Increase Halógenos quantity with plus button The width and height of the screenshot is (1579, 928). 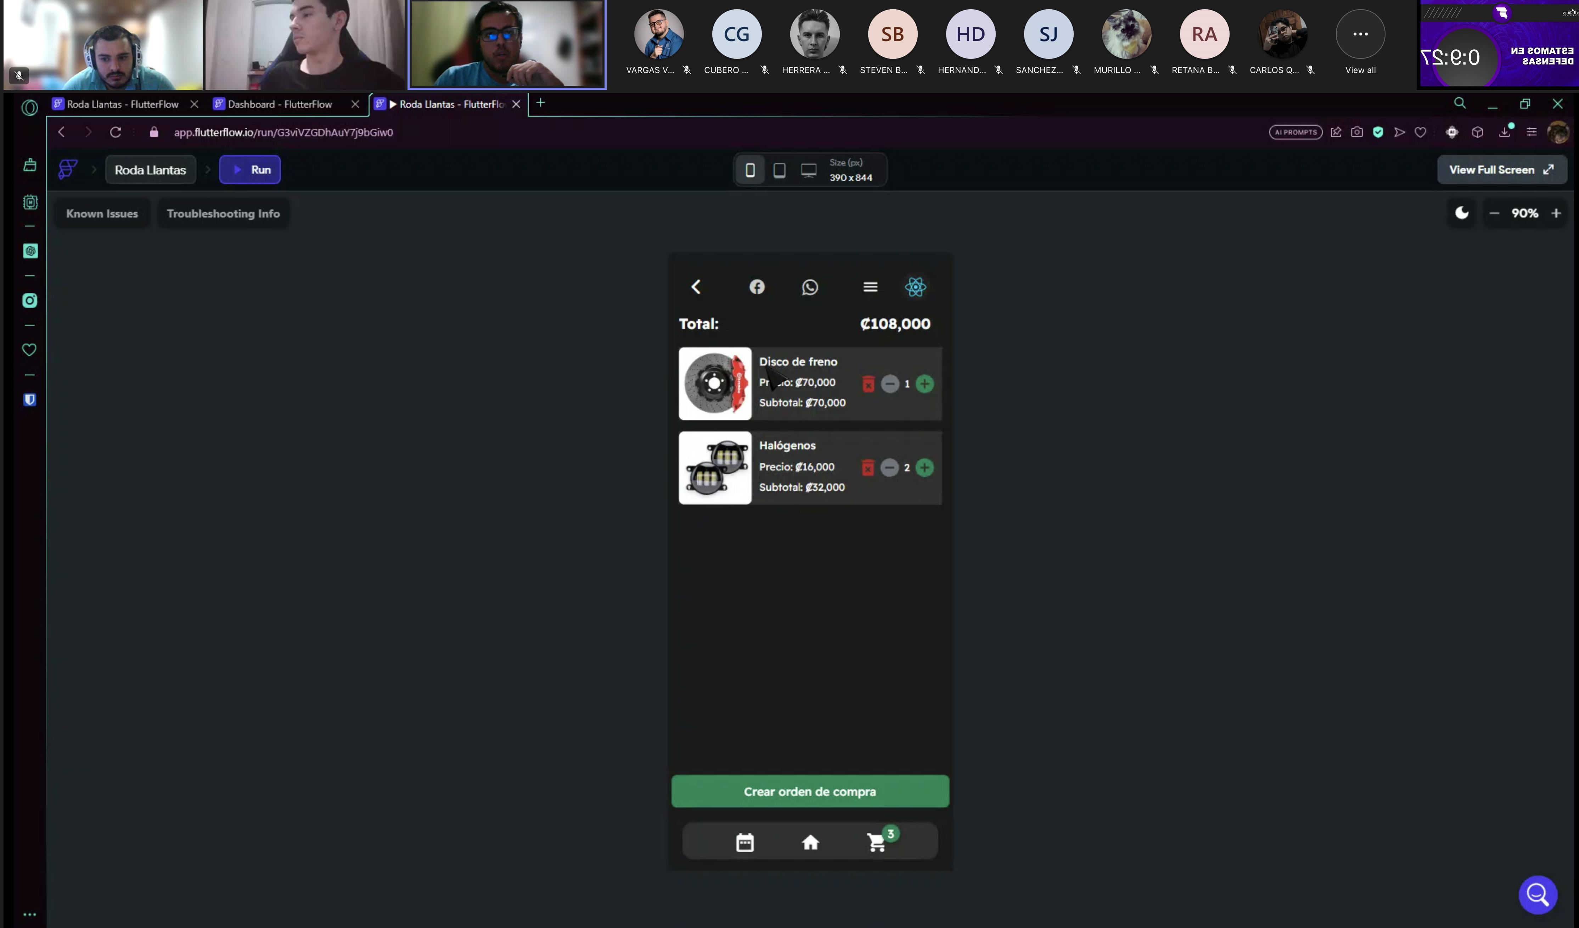(924, 468)
